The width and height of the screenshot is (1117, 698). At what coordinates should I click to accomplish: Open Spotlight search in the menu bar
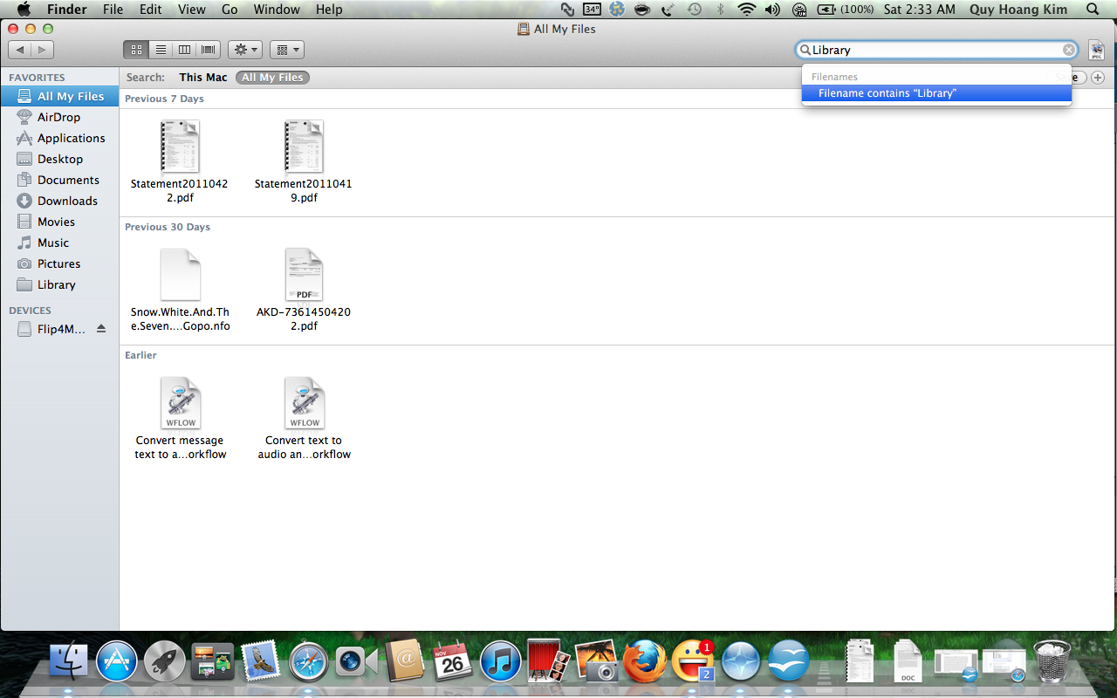pyautogui.click(x=1094, y=10)
